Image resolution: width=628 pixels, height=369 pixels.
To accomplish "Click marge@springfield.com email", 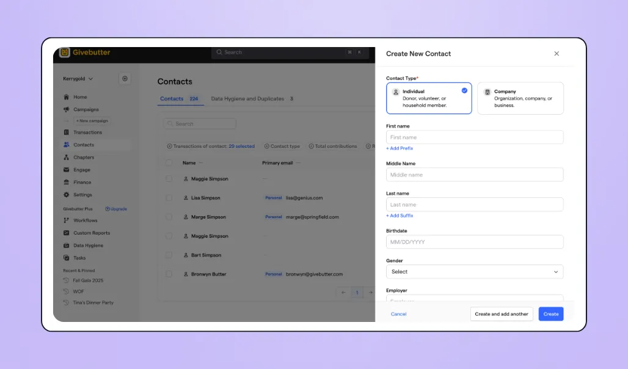I will [x=312, y=217].
